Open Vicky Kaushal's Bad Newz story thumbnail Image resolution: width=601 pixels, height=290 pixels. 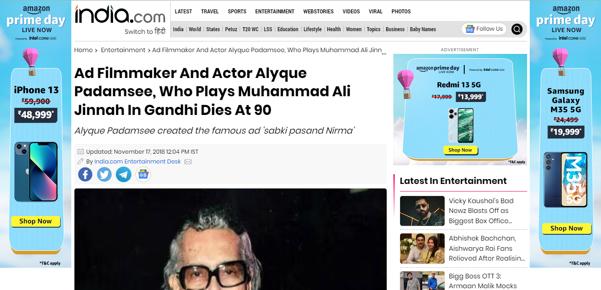pos(422,211)
